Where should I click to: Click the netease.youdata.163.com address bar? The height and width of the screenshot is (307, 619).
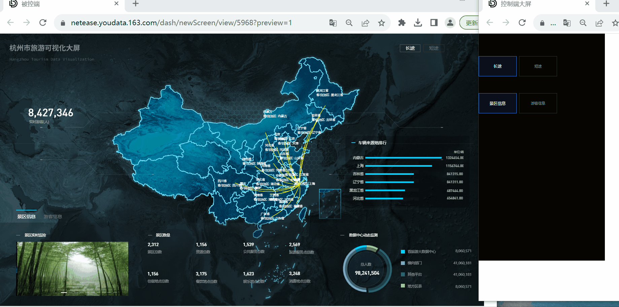[x=181, y=23]
